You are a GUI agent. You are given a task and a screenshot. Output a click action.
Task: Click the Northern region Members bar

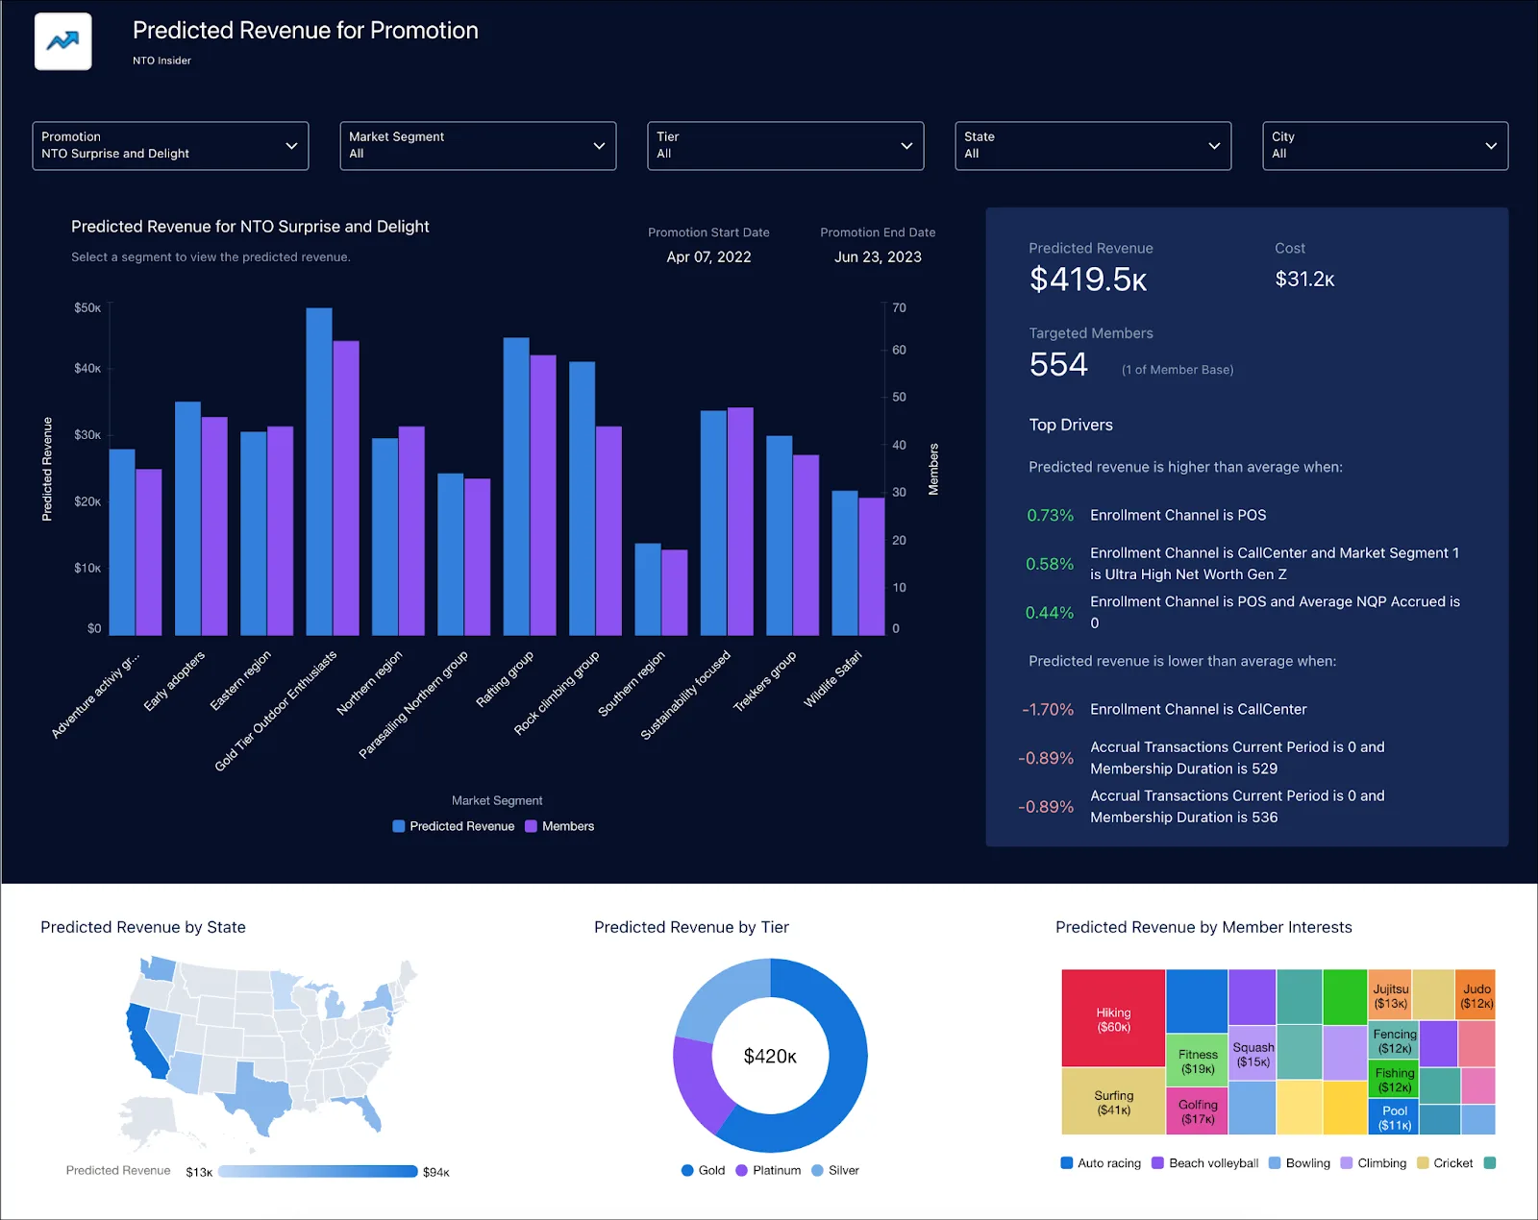[411, 531]
